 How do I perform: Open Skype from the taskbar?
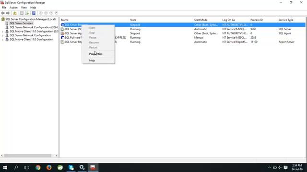(71, 168)
